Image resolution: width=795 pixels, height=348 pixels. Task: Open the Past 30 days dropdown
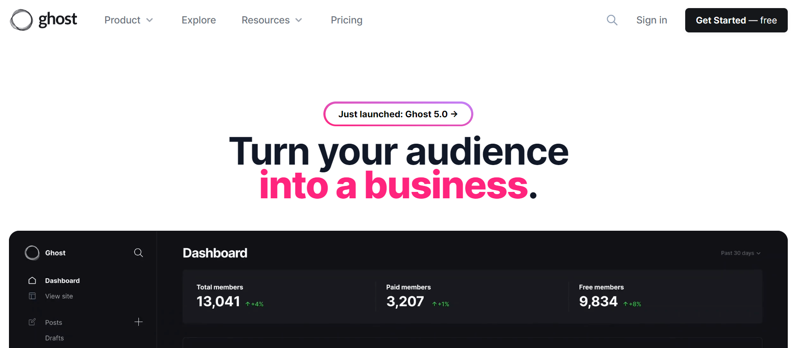point(740,253)
